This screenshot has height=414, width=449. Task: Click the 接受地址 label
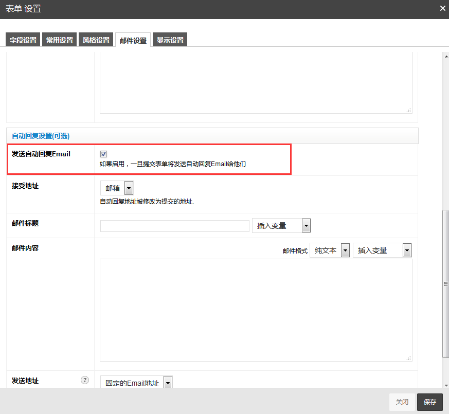(x=25, y=186)
